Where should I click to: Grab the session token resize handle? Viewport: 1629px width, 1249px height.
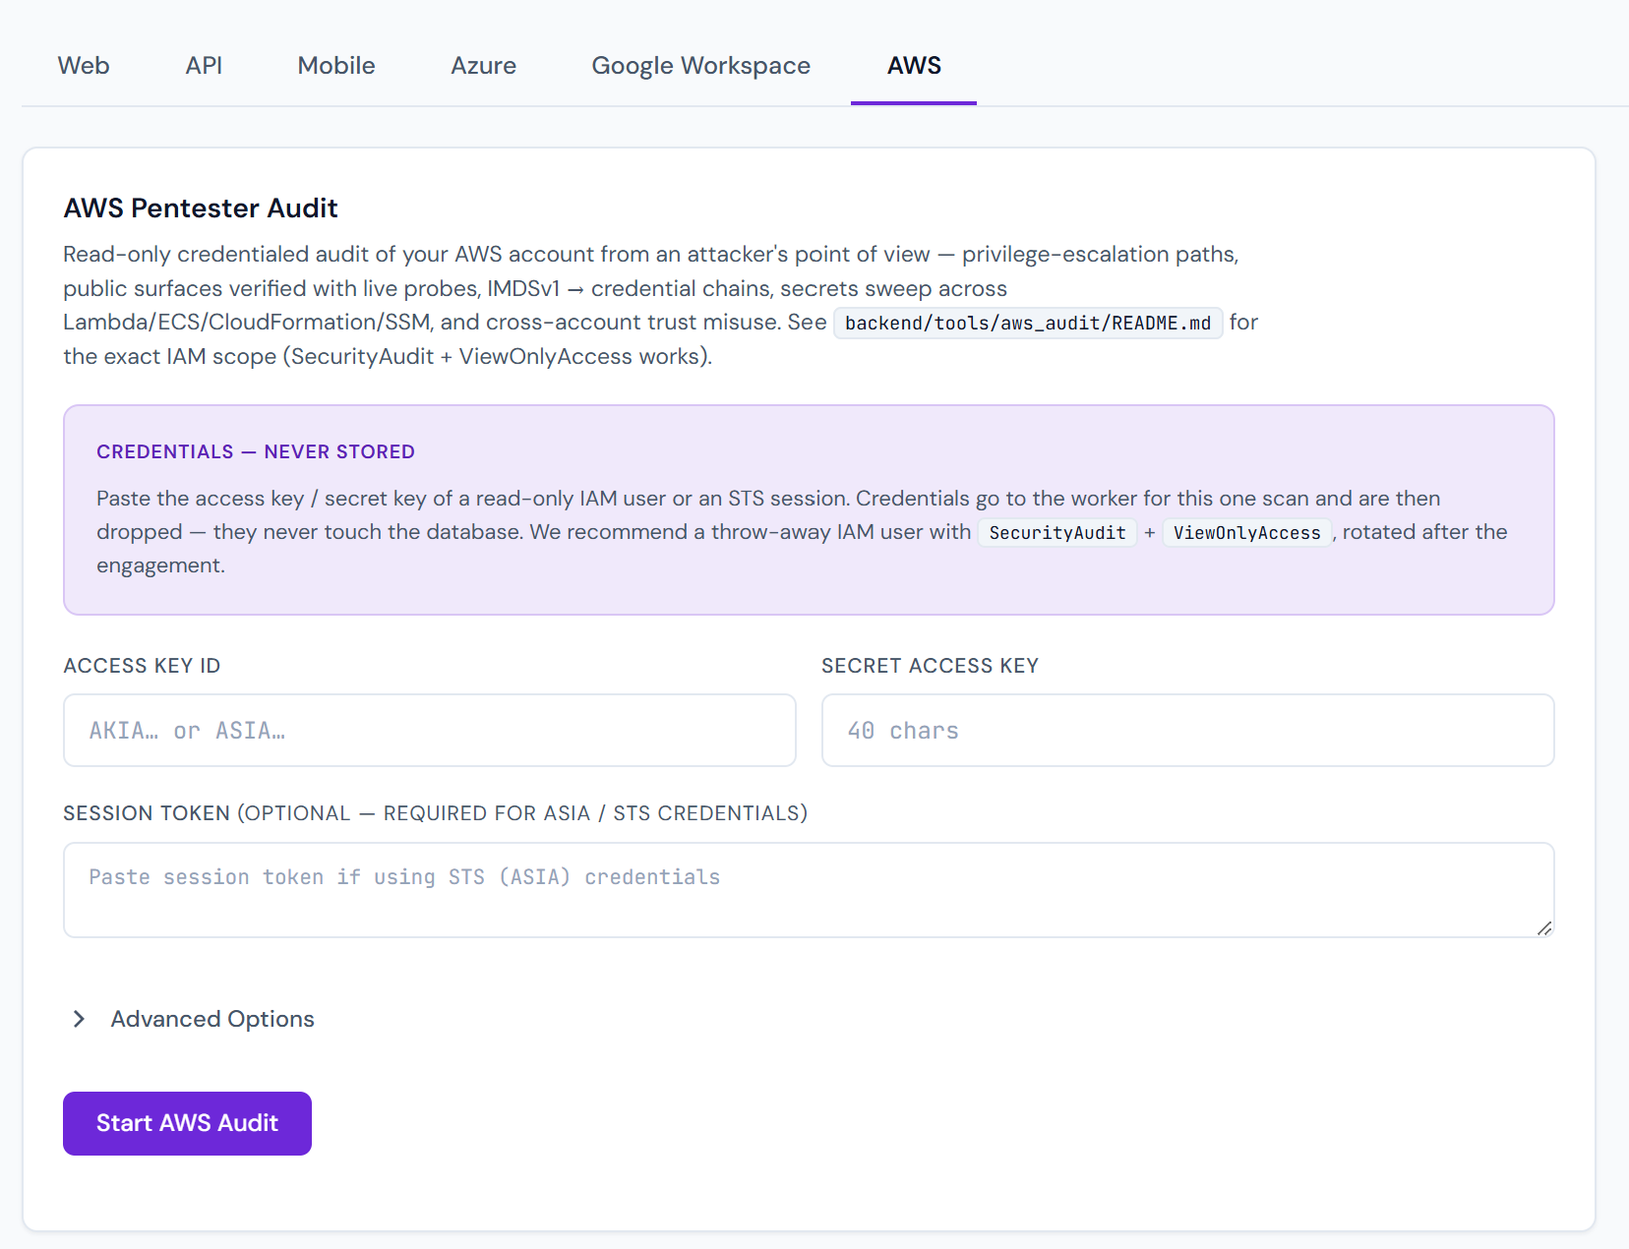1544,927
